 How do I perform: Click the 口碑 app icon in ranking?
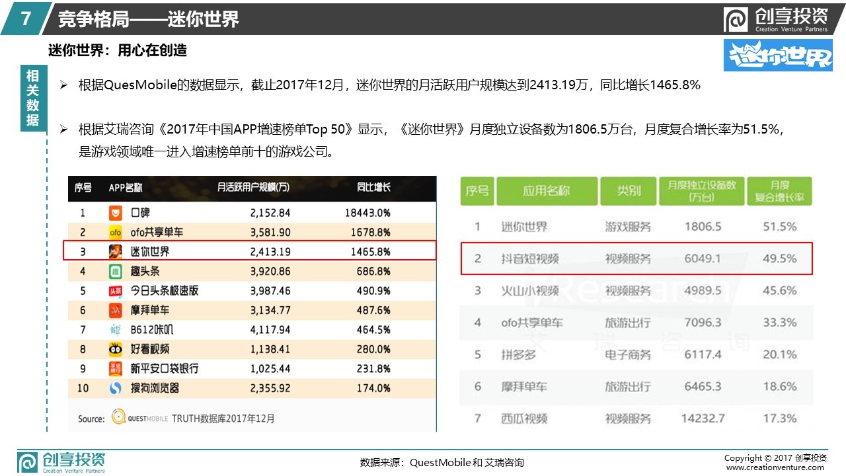point(116,213)
